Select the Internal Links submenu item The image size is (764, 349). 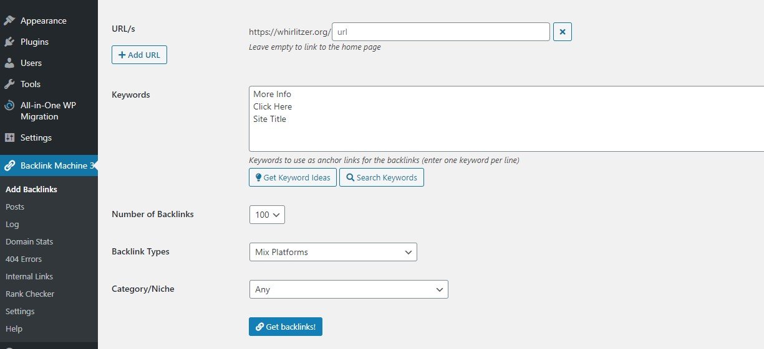(x=29, y=276)
